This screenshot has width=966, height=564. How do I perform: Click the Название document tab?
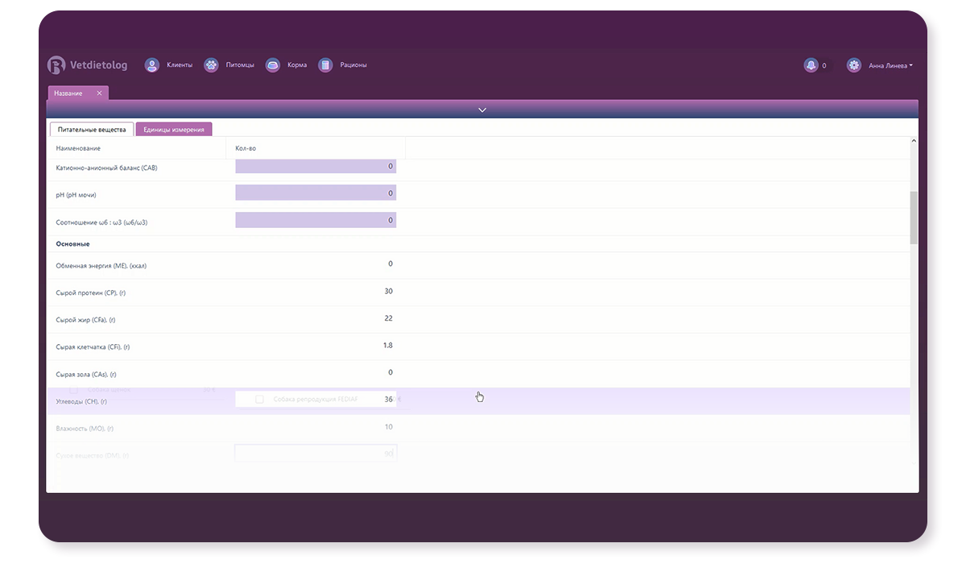click(69, 93)
